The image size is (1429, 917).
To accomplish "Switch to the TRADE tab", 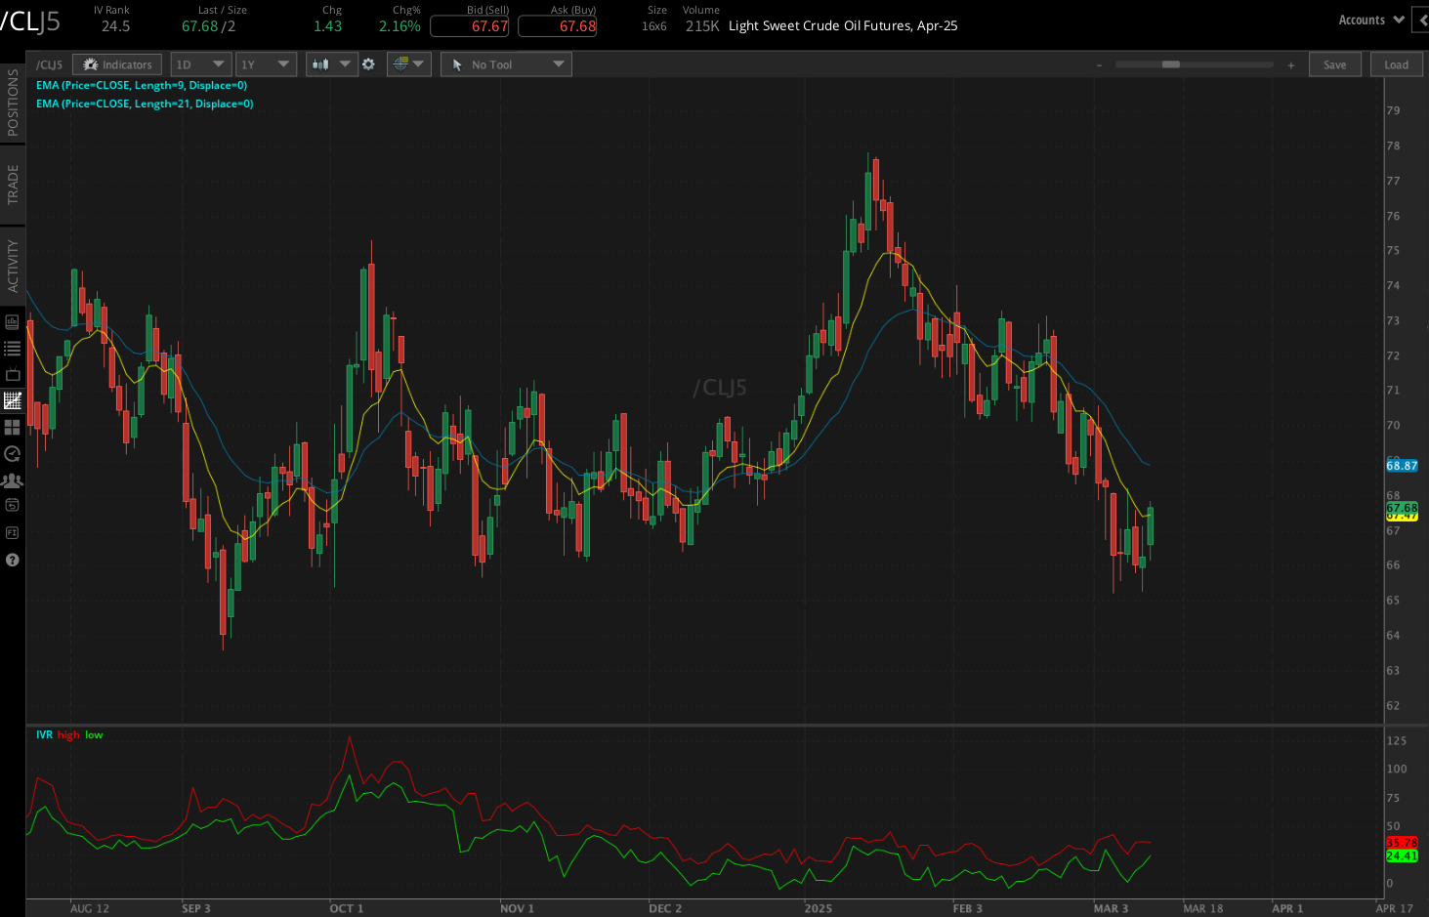I will pyautogui.click(x=13, y=185).
